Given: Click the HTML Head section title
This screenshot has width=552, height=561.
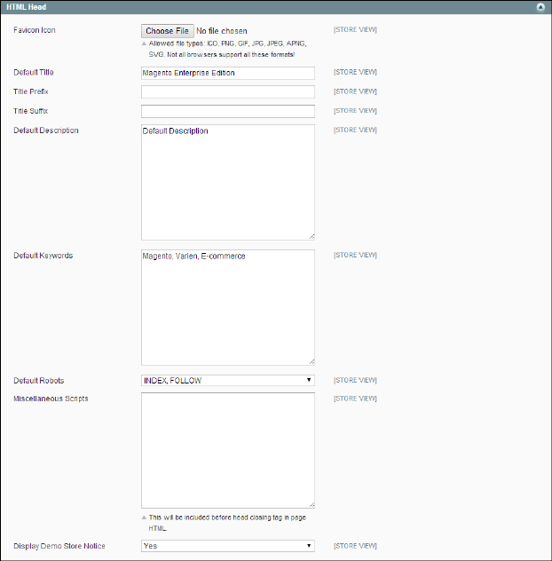Looking at the screenshot, I should (21, 7).
